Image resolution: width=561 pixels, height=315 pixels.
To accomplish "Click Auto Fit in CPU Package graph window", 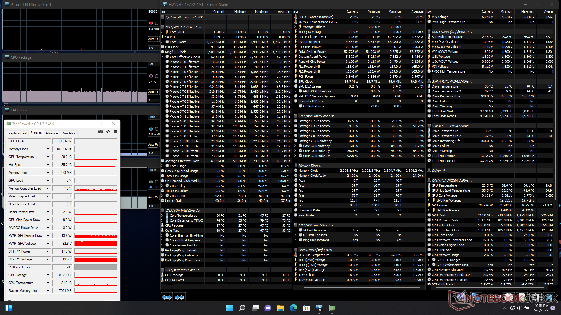I will click(153, 92).
